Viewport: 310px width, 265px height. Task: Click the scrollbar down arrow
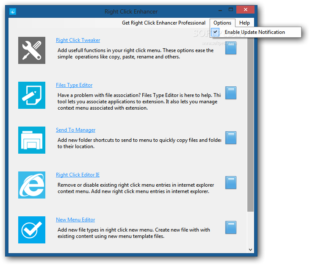click(250, 250)
